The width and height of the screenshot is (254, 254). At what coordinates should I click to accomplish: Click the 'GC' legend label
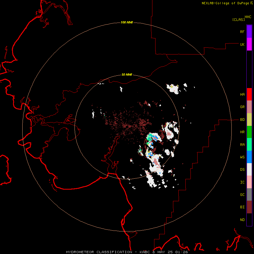[242, 195]
